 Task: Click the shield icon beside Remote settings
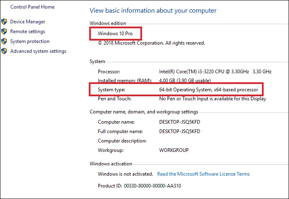4,32
